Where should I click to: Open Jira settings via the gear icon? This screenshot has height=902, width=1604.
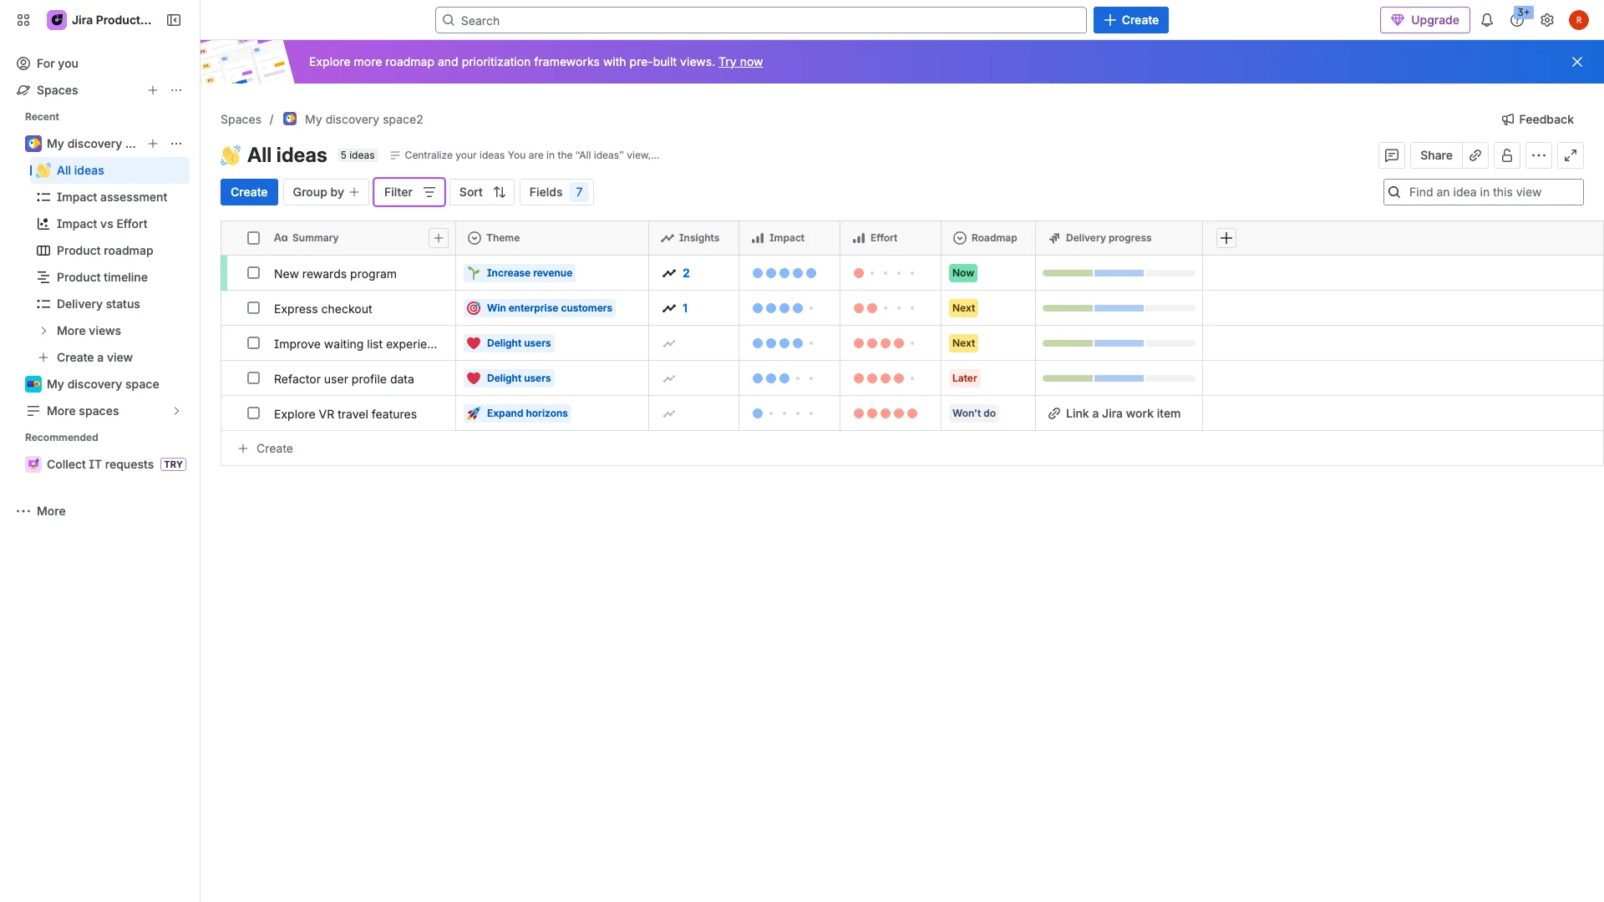point(1548,20)
